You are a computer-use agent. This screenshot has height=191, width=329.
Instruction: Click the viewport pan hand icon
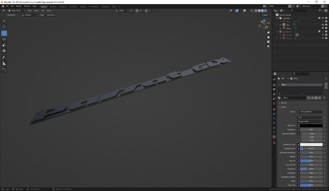268,37
